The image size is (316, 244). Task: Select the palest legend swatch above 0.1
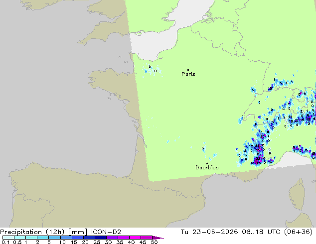tap(8, 238)
